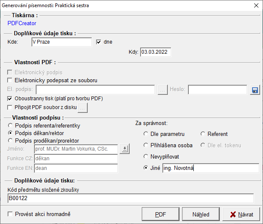Choose Podpis proděkan/prorektor radio button
Screen dimensions: 263x224
point(10,141)
